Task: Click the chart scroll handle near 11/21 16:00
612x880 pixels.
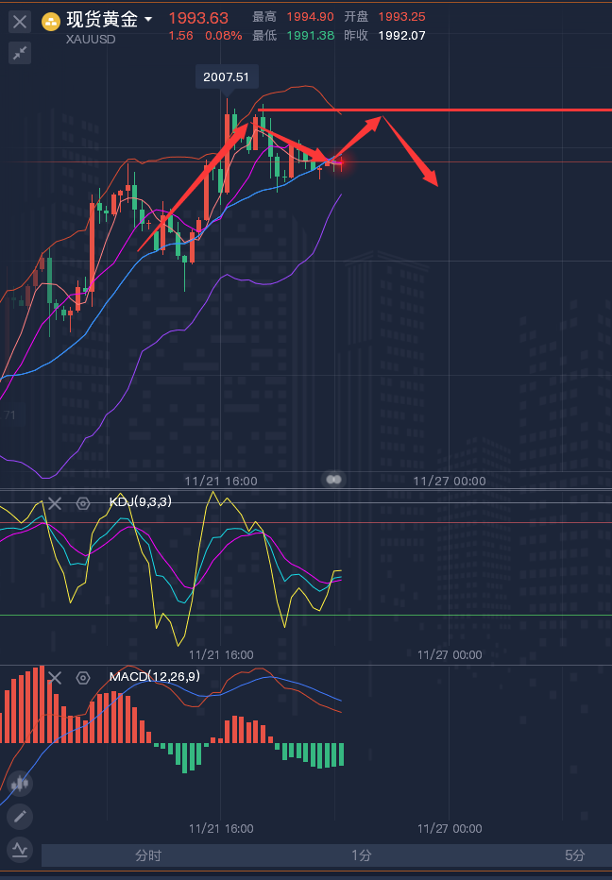Action: pos(333,480)
